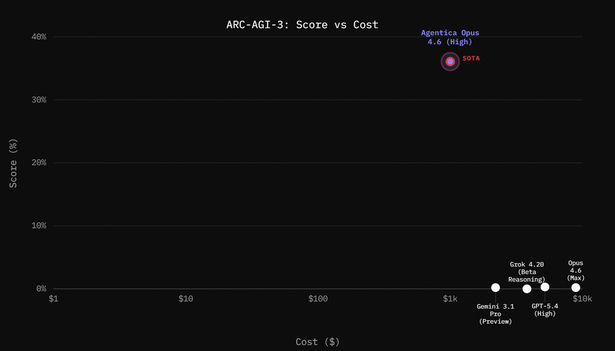Click the 'GPT-5.4 (High)' label

(545, 310)
